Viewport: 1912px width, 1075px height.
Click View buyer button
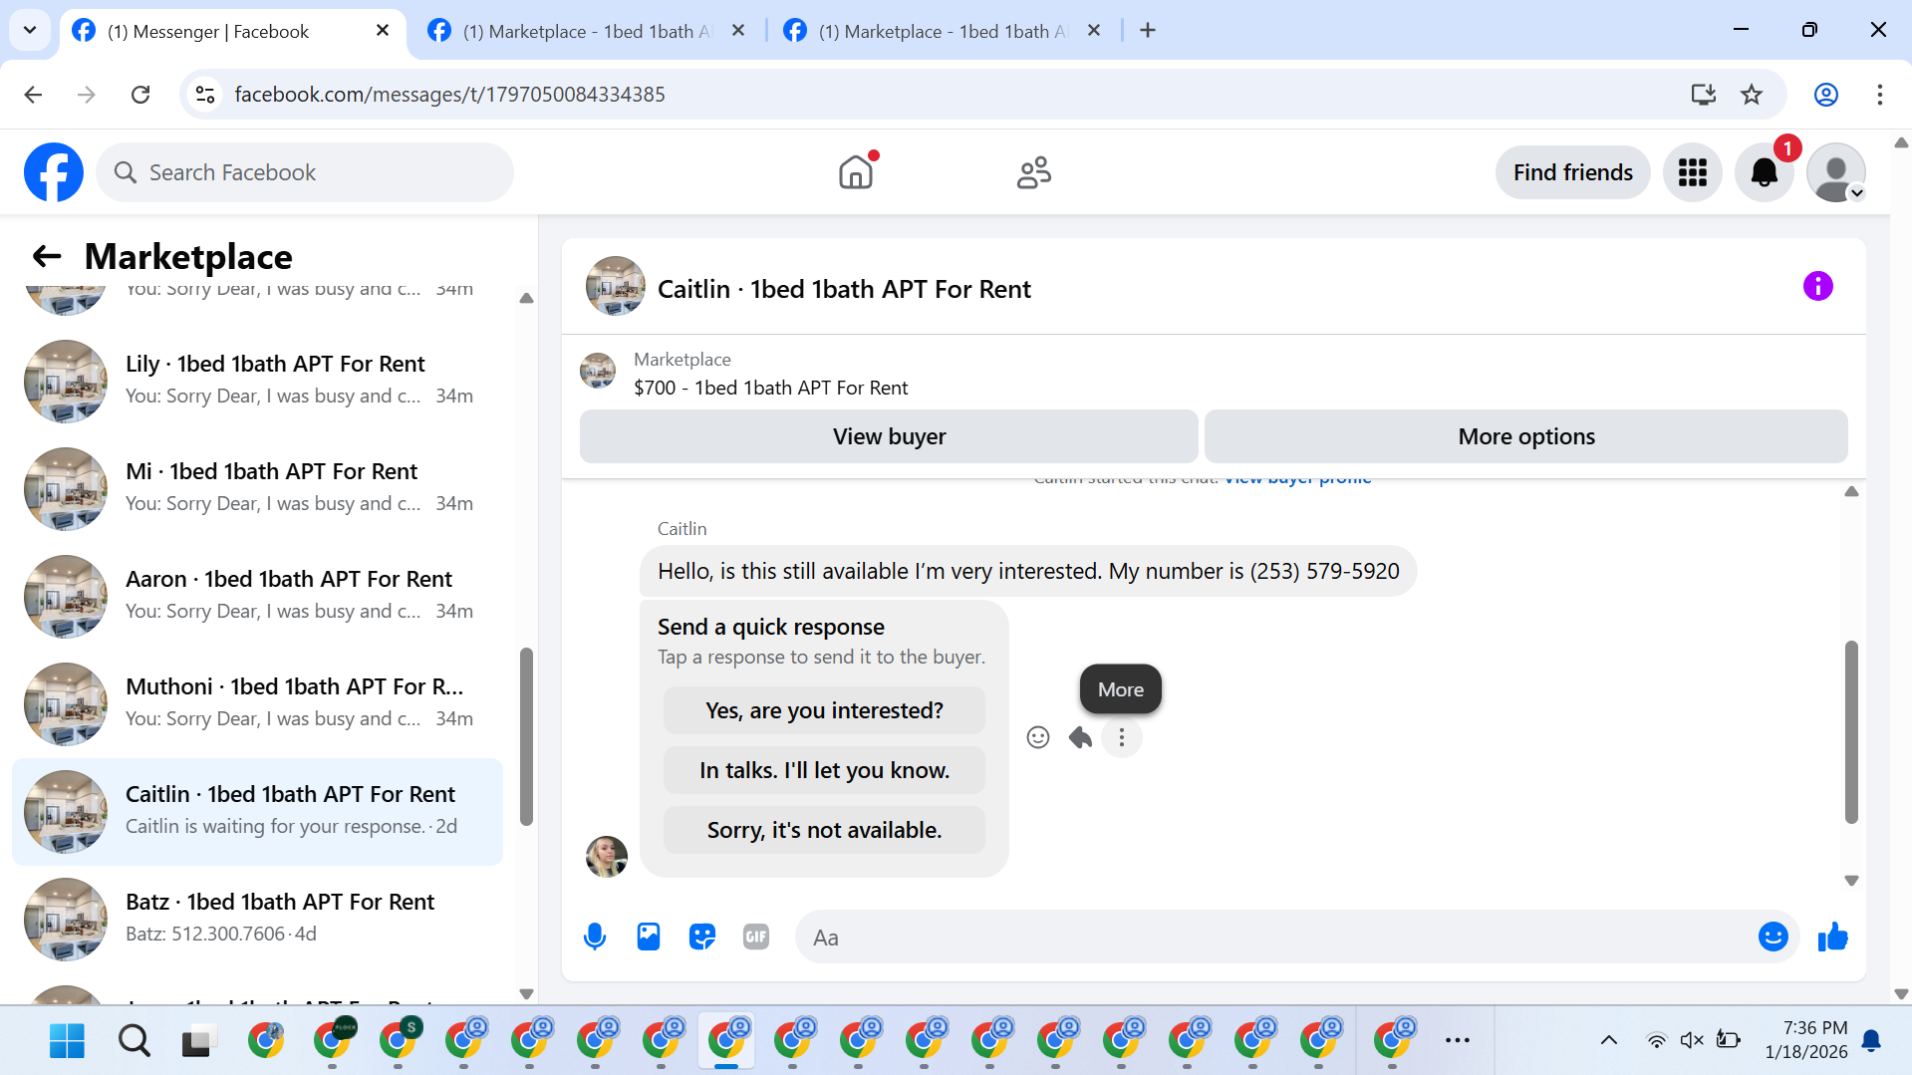tap(889, 436)
